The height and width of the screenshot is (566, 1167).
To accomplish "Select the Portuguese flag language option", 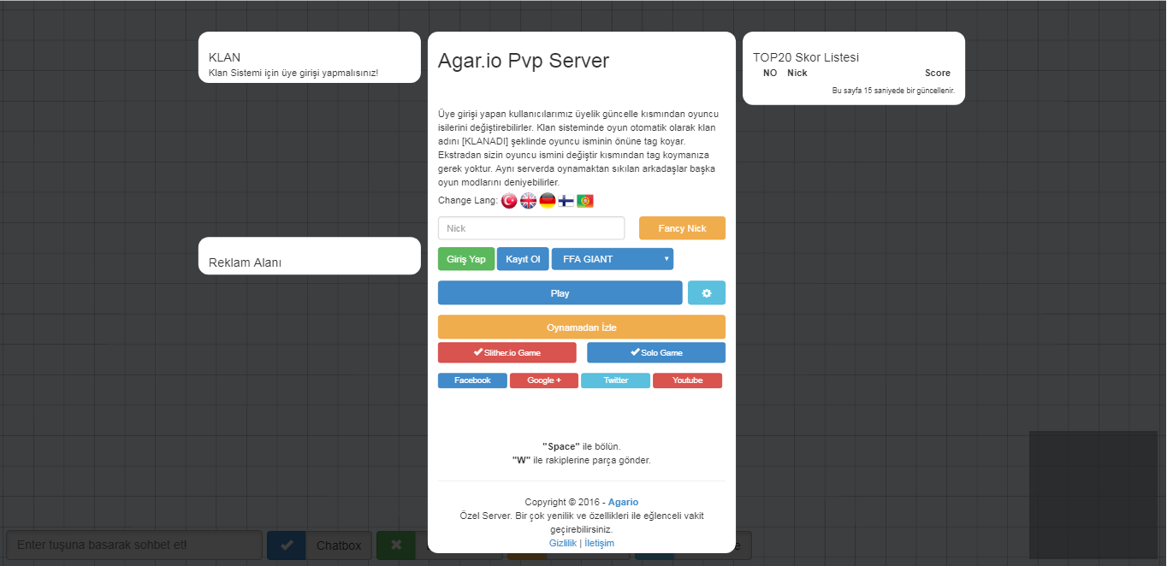I will coord(585,201).
